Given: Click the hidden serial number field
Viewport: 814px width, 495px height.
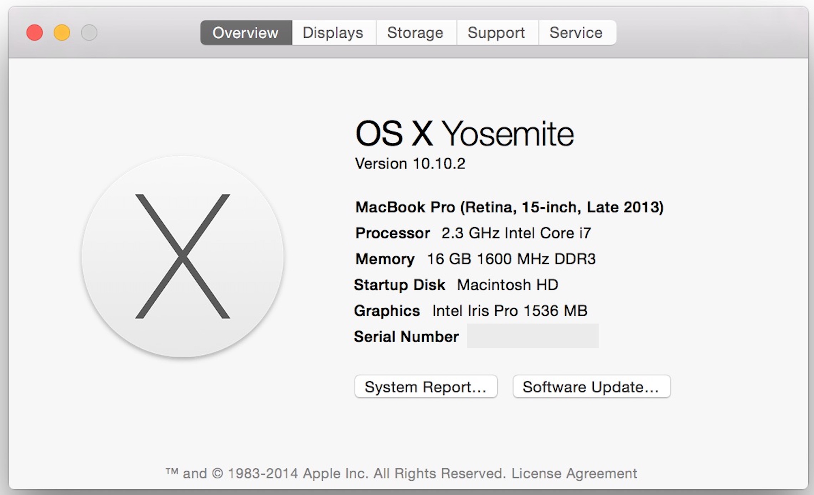Looking at the screenshot, I should [532, 336].
